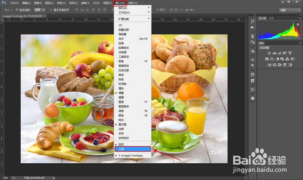This screenshot has height=180, width=303.
Task: Open the histogram panel flyout menu
Action: pyautogui.click(x=300, y=18)
